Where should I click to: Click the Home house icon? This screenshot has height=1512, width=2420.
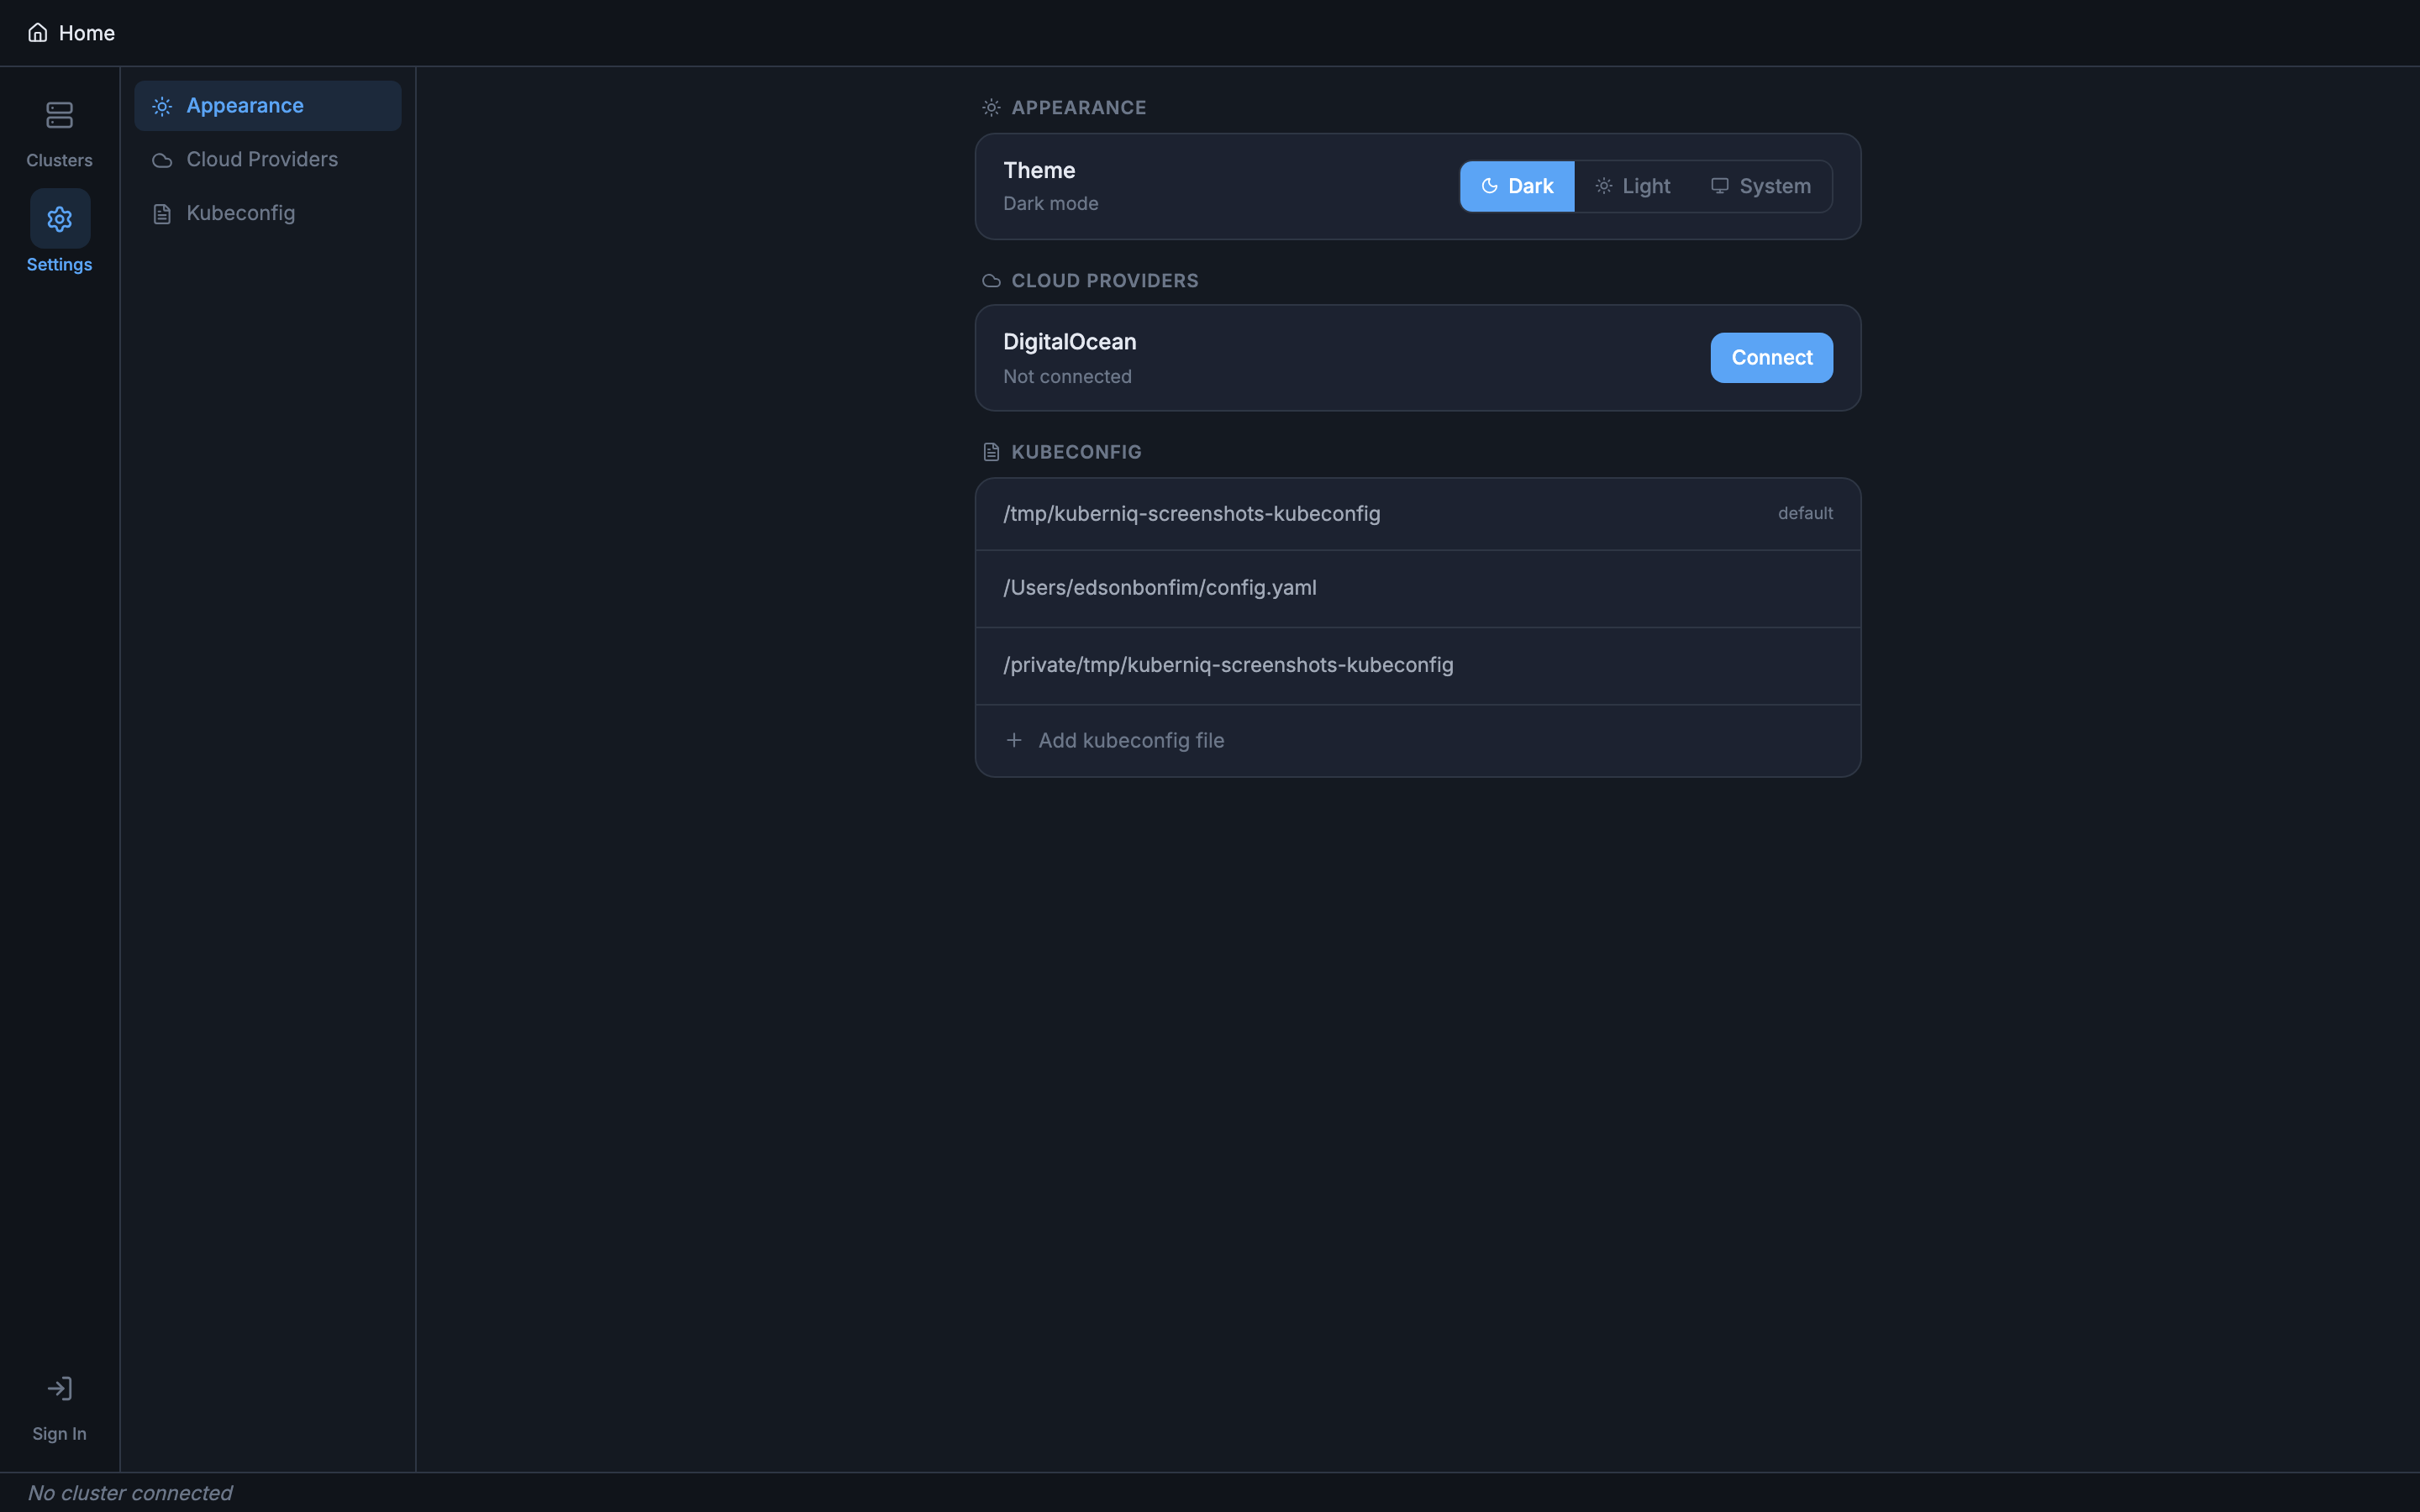pyautogui.click(x=38, y=31)
